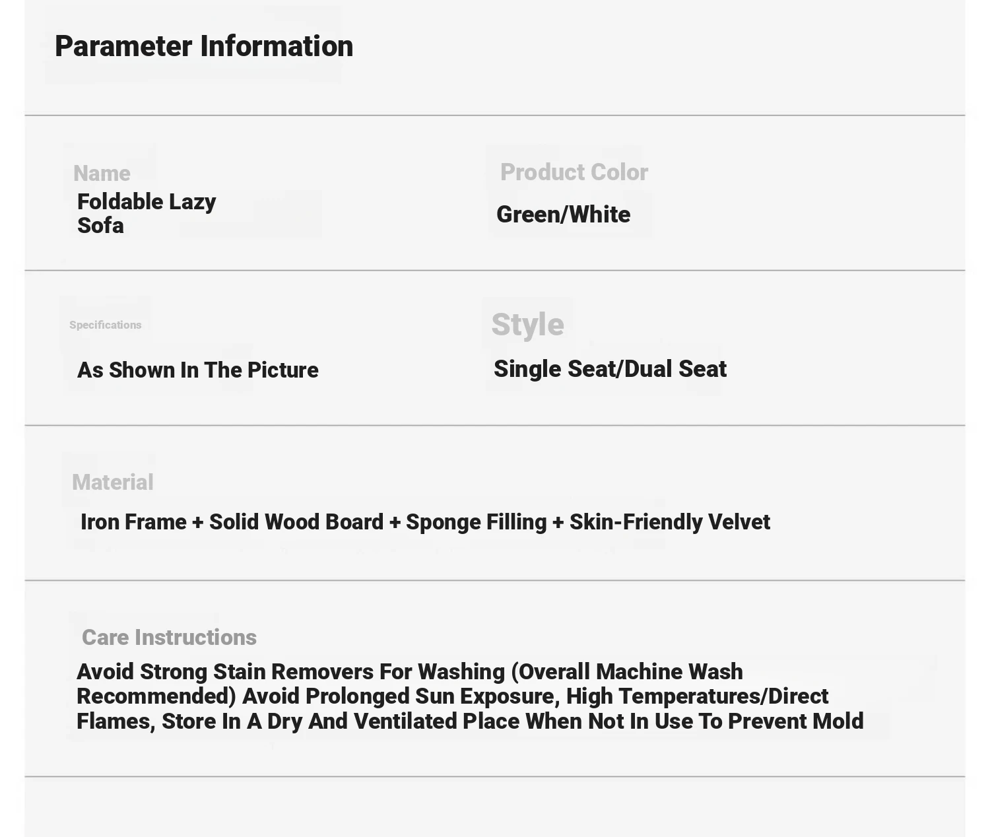Select the Foldable Lazy Sofa name value
This screenshot has width=990, height=837.
pos(146,213)
